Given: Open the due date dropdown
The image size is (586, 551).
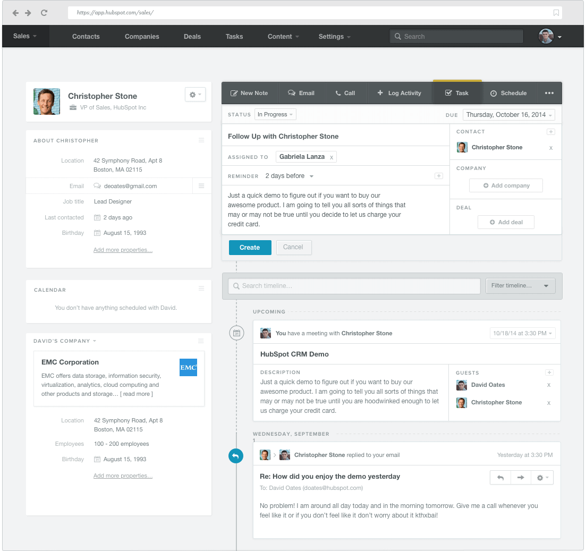Looking at the screenshot, I should [x=508, y=115].
